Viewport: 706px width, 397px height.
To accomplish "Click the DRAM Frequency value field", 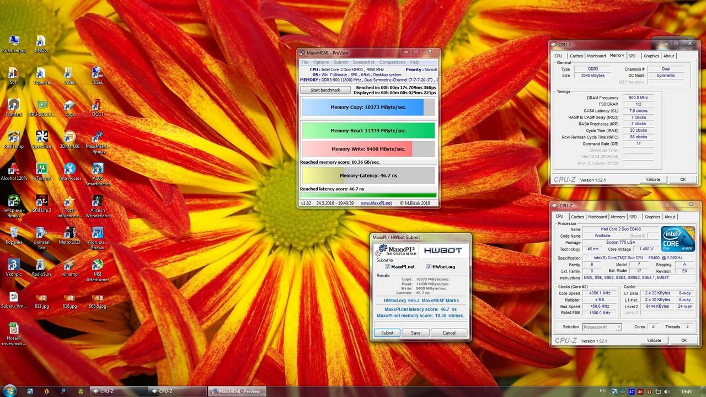I will 638,98.
